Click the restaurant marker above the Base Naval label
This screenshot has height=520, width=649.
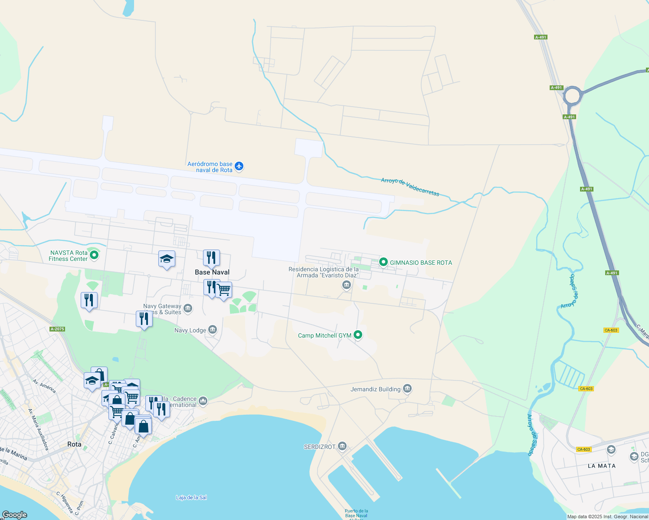[x=211, y=258]
